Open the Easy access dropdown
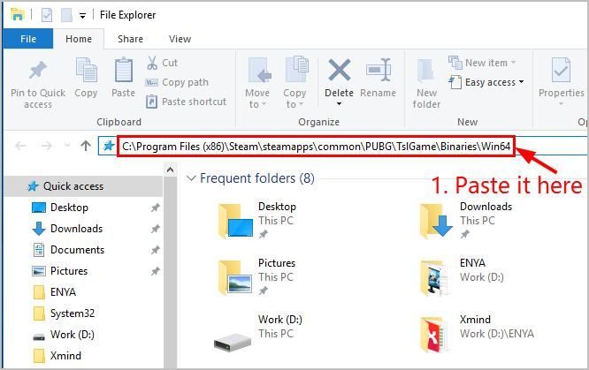 (x=486, y=82)
